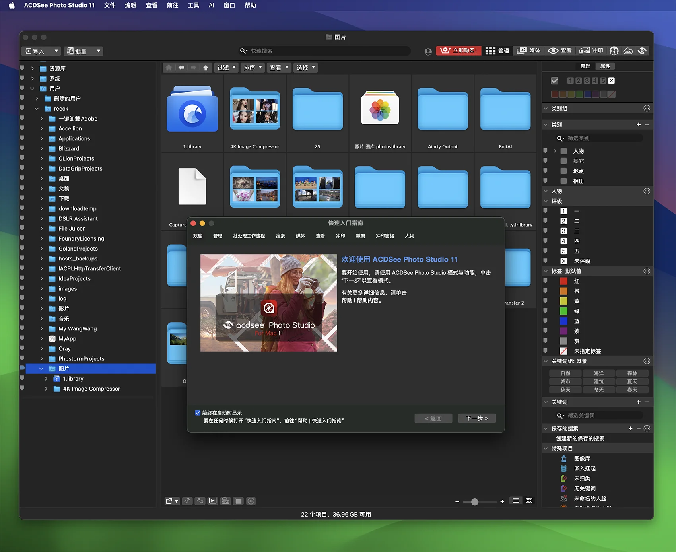Switch to the 批处理工作流程 tab in the guide
676x552 pixels.
pos(249,236)
